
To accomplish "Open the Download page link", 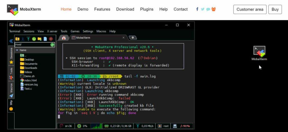I will pyautogui.click(x=125, y=9).
